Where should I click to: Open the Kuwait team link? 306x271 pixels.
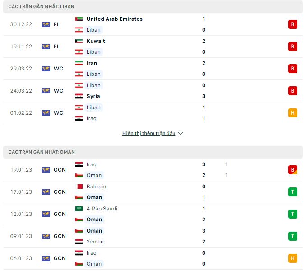click(96, 41)
